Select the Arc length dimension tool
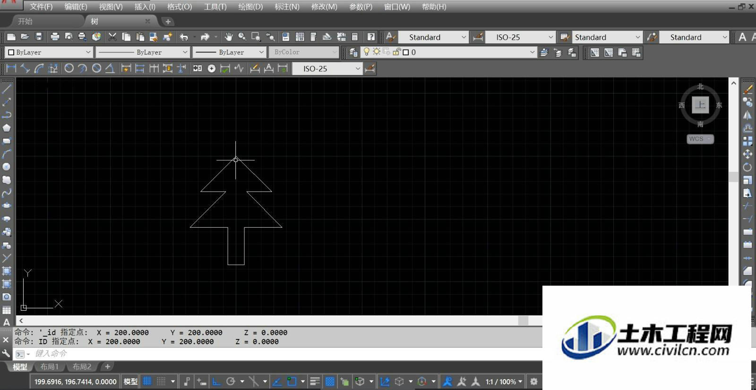756x390 pixels. tap(39, 68)
